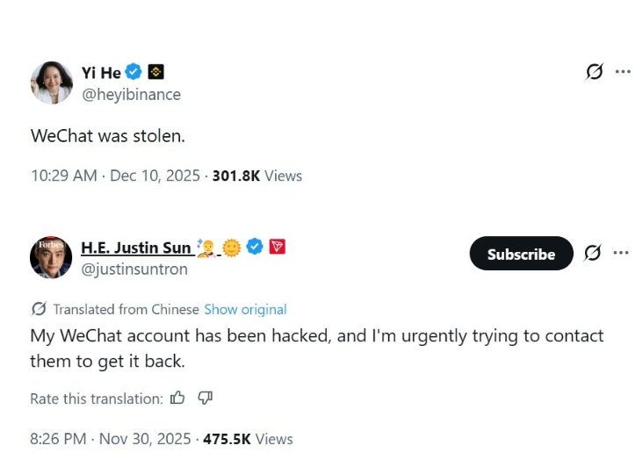Open the @justinsuntron handle link

pyautogui.click(x=134, y=269)
